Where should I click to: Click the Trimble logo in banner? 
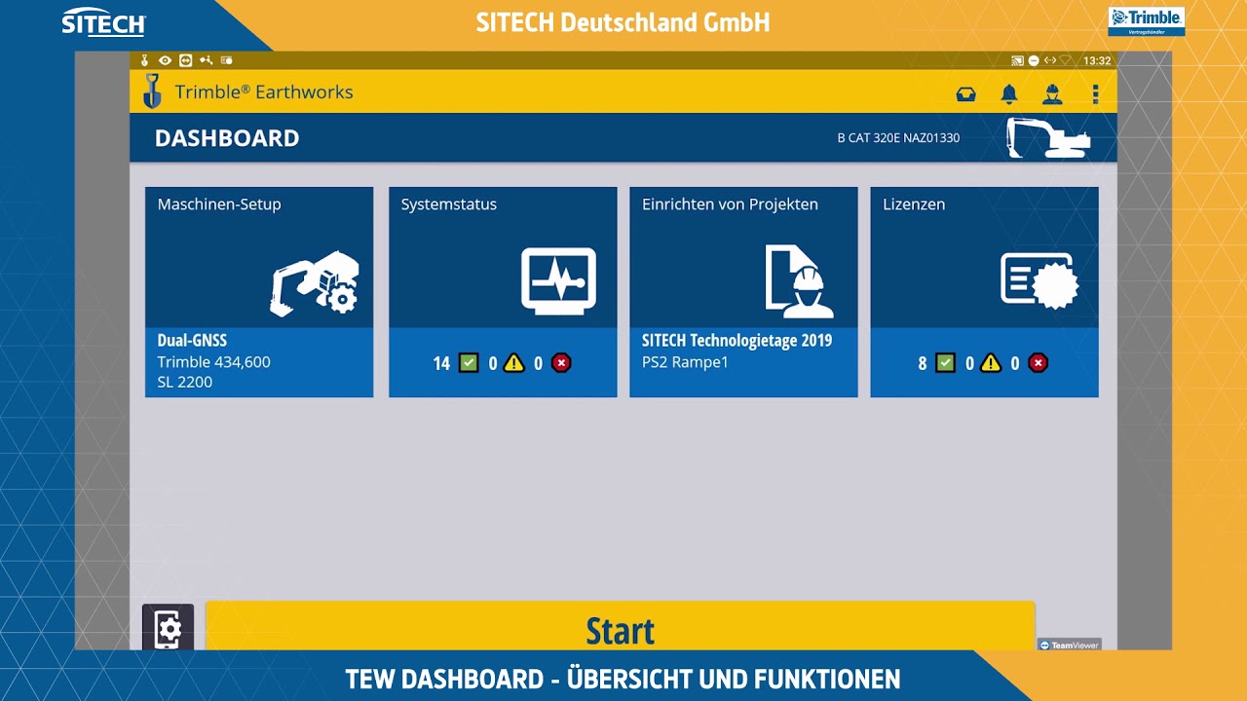[1146, 20]
